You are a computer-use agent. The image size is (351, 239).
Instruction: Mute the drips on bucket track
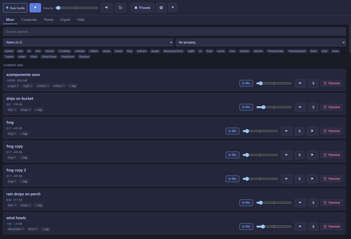pos(300,107)
